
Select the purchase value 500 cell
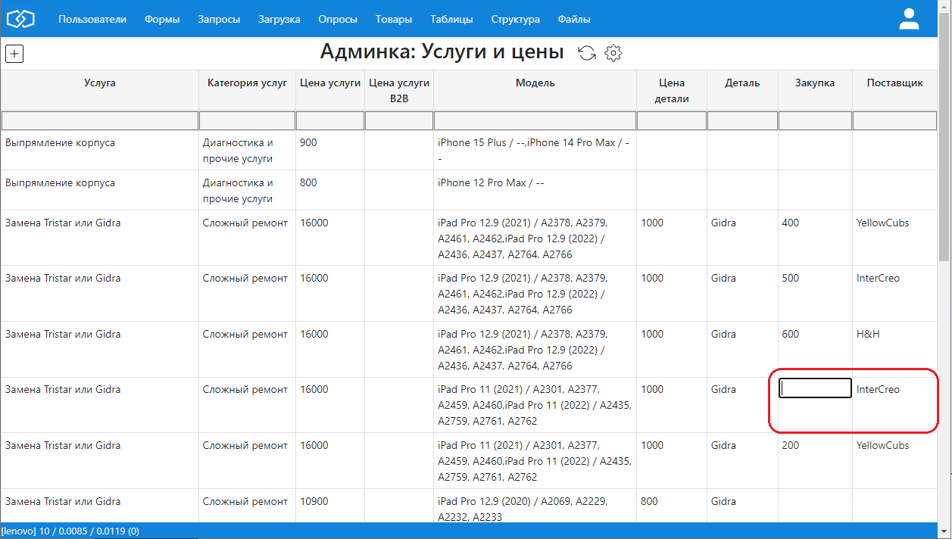pos(815,293)
